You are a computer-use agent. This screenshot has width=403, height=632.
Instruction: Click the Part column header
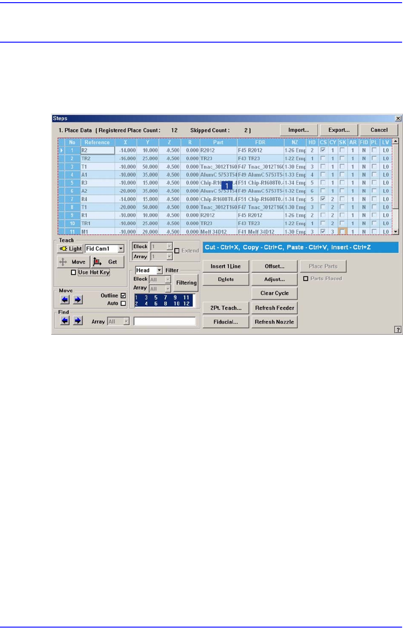(x=218, y=142)
